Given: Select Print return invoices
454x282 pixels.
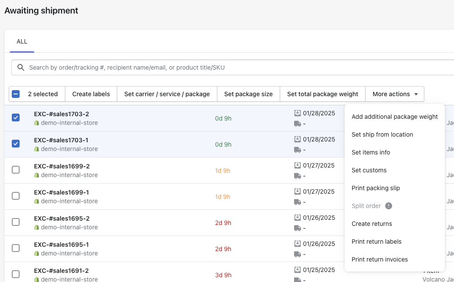Looking at the screenshot, I should coord(395,259).
